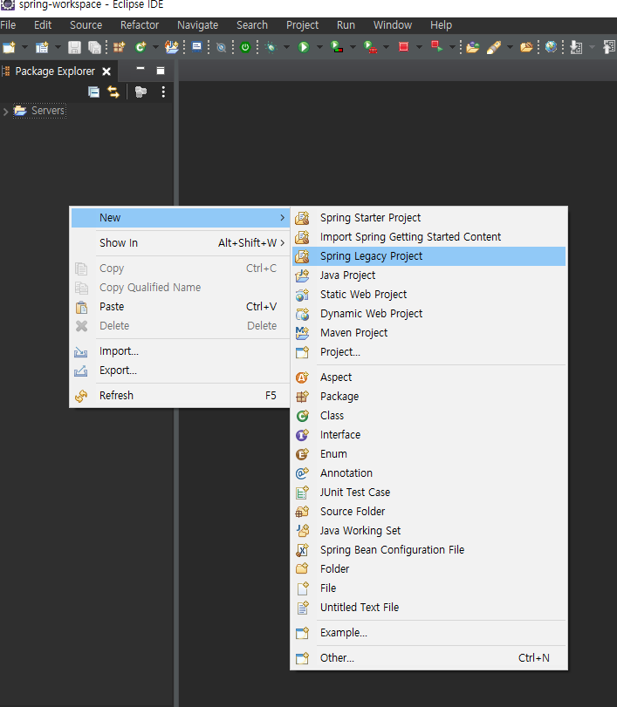Choose Refresh from context menu
617x707 pixels.
[180, 396]
